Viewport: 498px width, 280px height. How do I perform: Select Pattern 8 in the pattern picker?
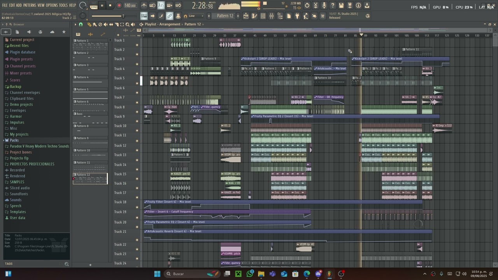90,130
